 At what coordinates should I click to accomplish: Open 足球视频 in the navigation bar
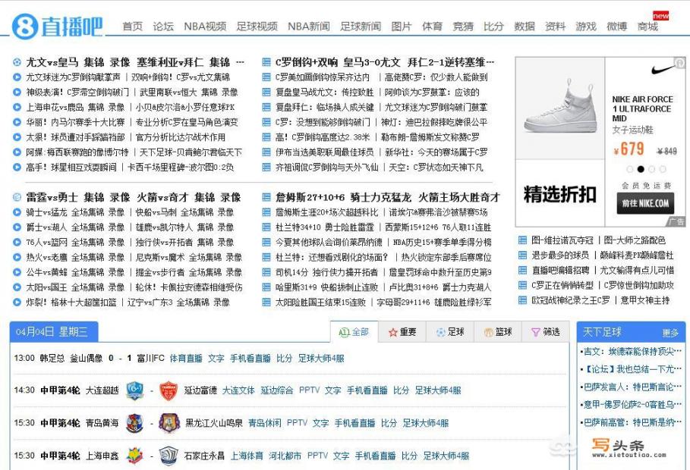(x=257, y=27)
